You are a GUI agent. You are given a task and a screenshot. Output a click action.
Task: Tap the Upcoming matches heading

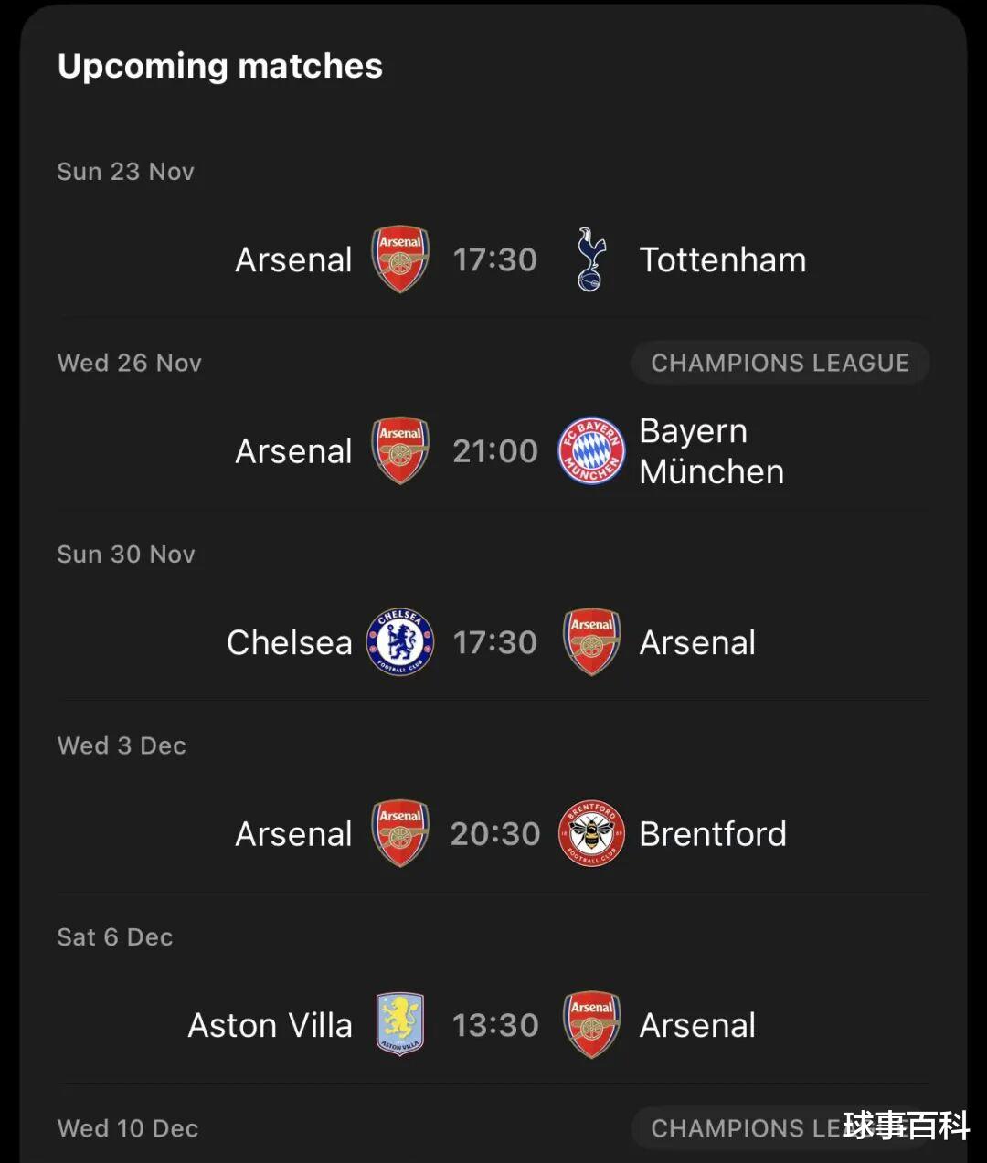pos(219,66)
